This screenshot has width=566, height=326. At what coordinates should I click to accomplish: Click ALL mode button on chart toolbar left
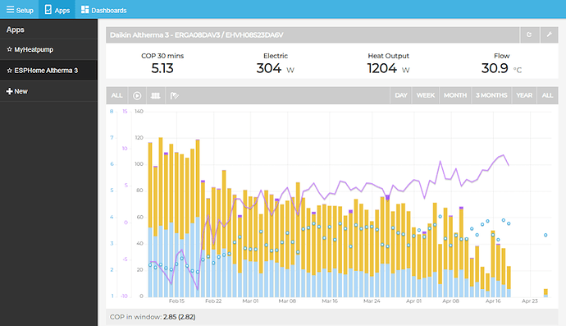116,95
